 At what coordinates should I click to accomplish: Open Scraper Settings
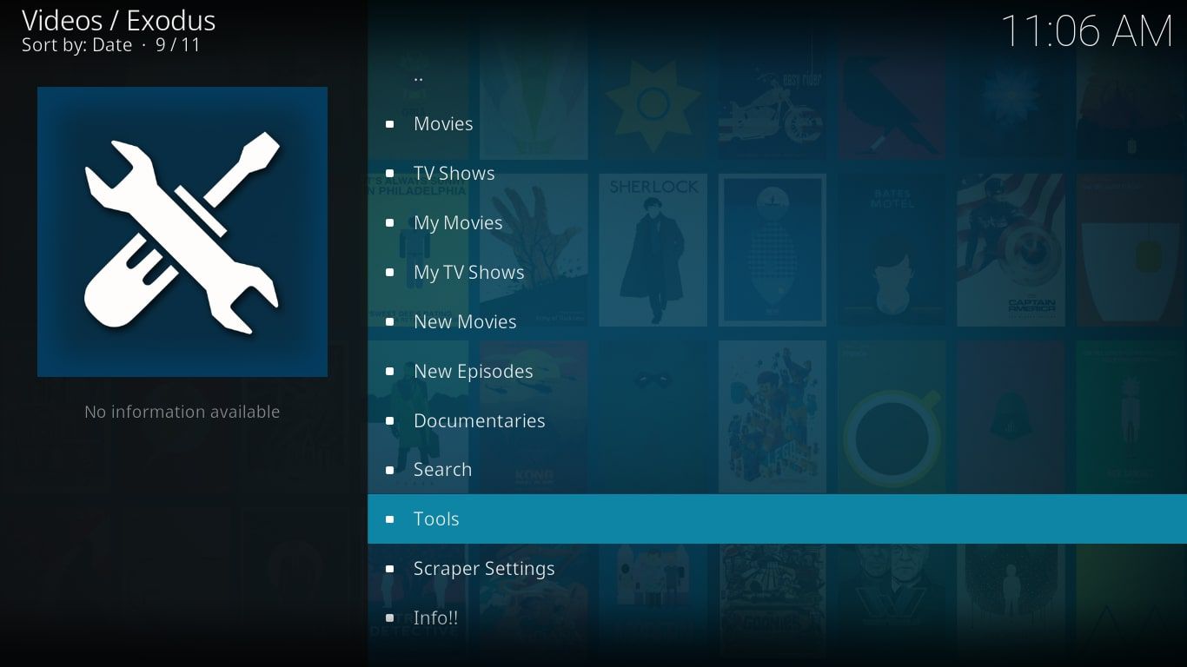777,569
